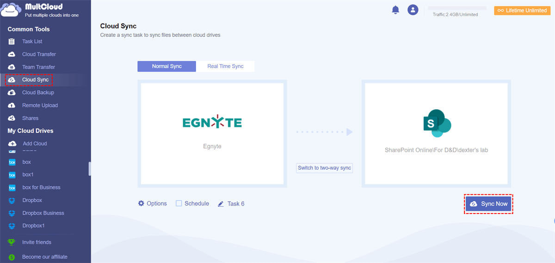
Task: Click the Lifetime Unlimited button
Action: point(522,10)
